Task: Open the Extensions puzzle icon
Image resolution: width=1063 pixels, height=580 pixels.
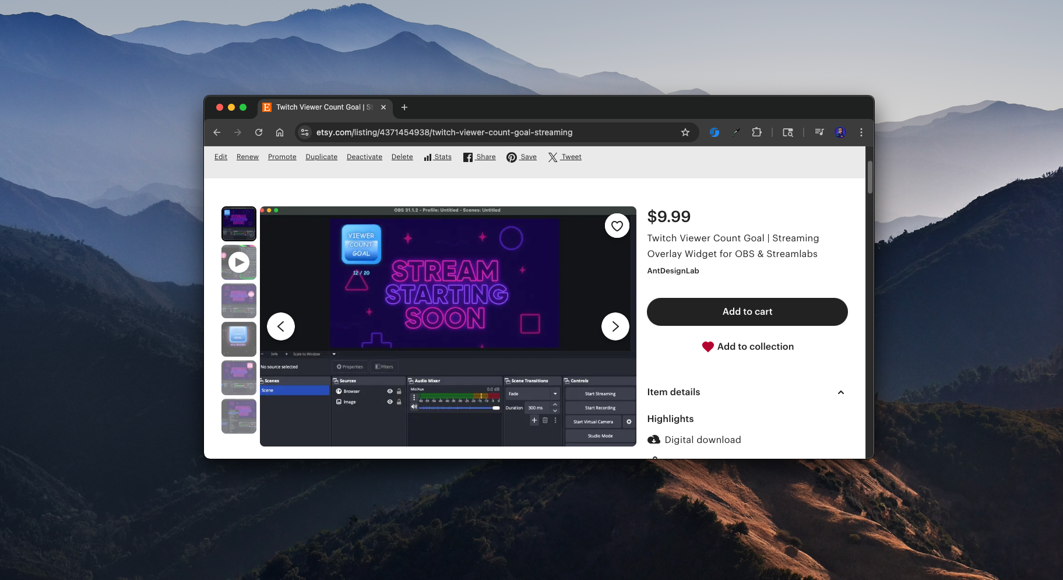Action: click(x=756, y=132)
